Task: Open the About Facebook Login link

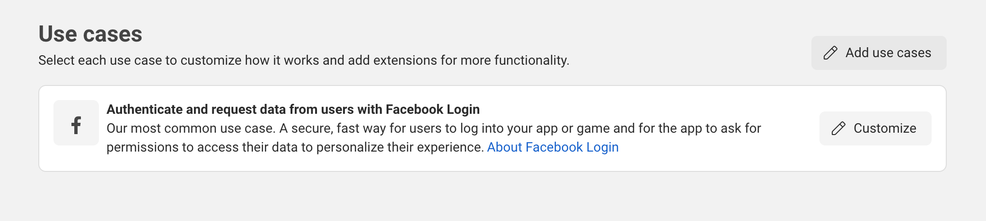Action: 553,147
